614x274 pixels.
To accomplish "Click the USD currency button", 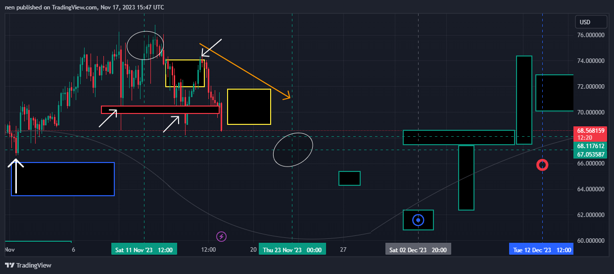I will (591, 22).
